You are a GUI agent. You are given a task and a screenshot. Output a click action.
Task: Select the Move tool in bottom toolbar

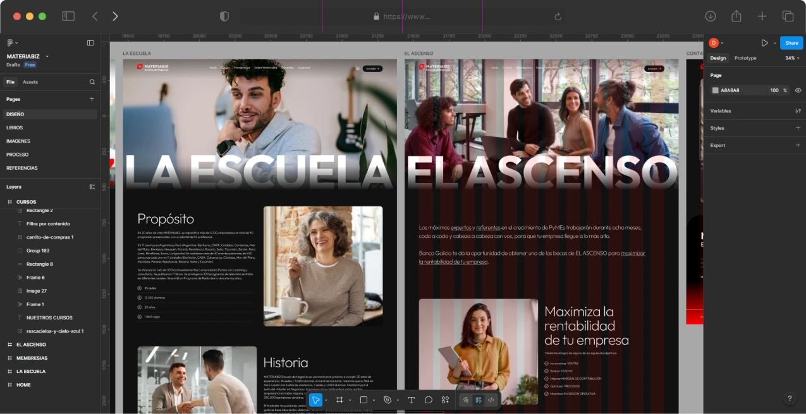coord(315,400)
